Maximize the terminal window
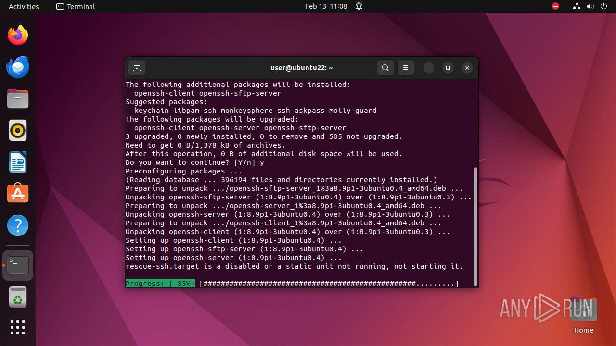The width and height of the screenshot is (616, 346). click(x=448, y=68)
